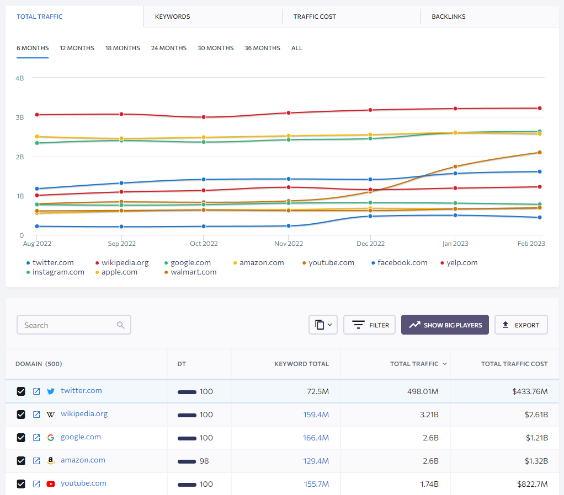Uncheck the amazon.com row checkbox
This screenshot has width=564, height=495.
pos(21,461)
